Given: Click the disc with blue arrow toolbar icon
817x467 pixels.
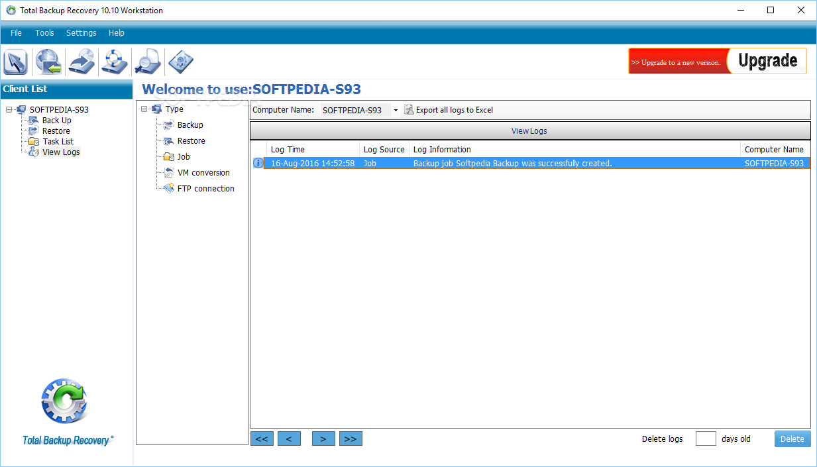Looking at the screenshot, I should click(82, 62).
